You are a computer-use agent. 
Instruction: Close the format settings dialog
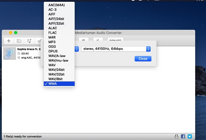[143, 59]
